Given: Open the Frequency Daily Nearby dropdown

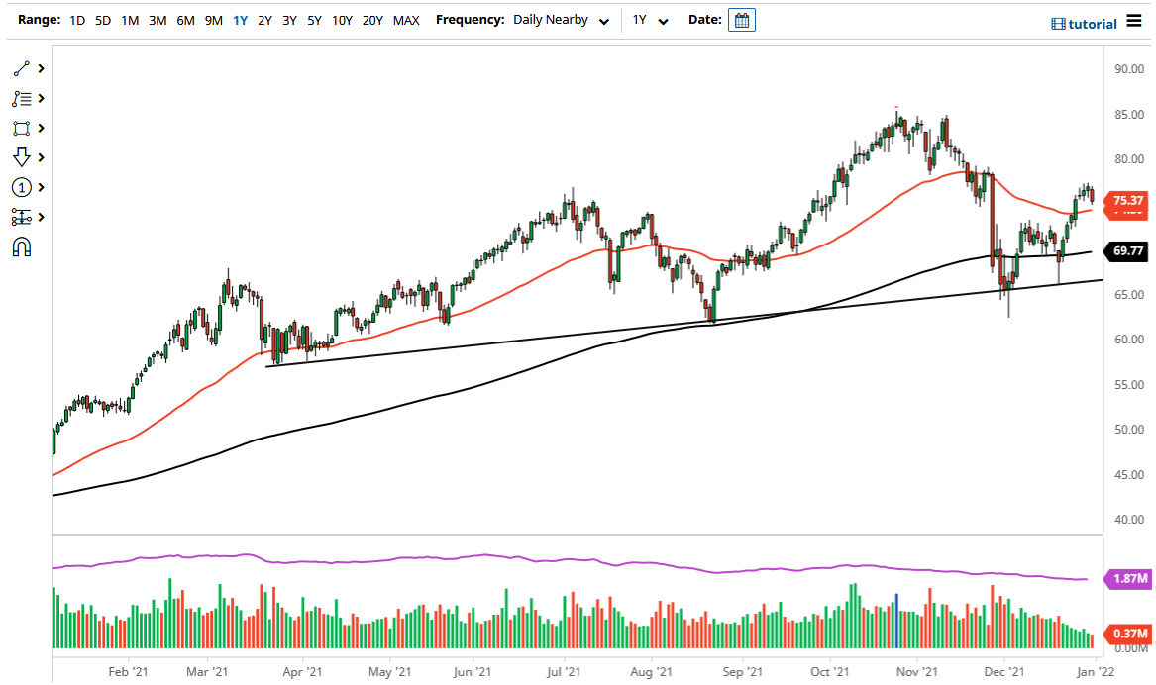Looking at the screenshot, I should [x=559, y=19].
